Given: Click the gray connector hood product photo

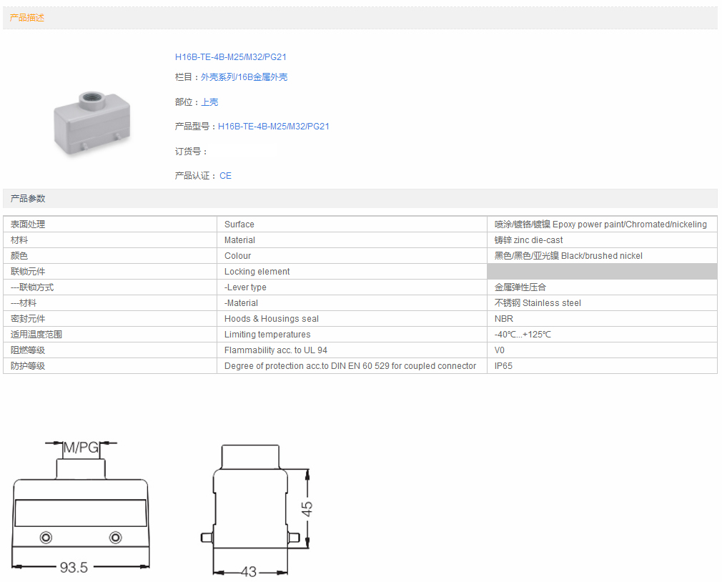Looking at the screenshot, I should (x=84, y=120).
